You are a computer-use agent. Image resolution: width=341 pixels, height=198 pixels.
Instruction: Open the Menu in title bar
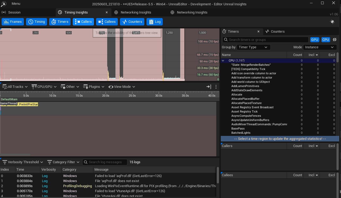pyautogui.click(x=16, y=4)
